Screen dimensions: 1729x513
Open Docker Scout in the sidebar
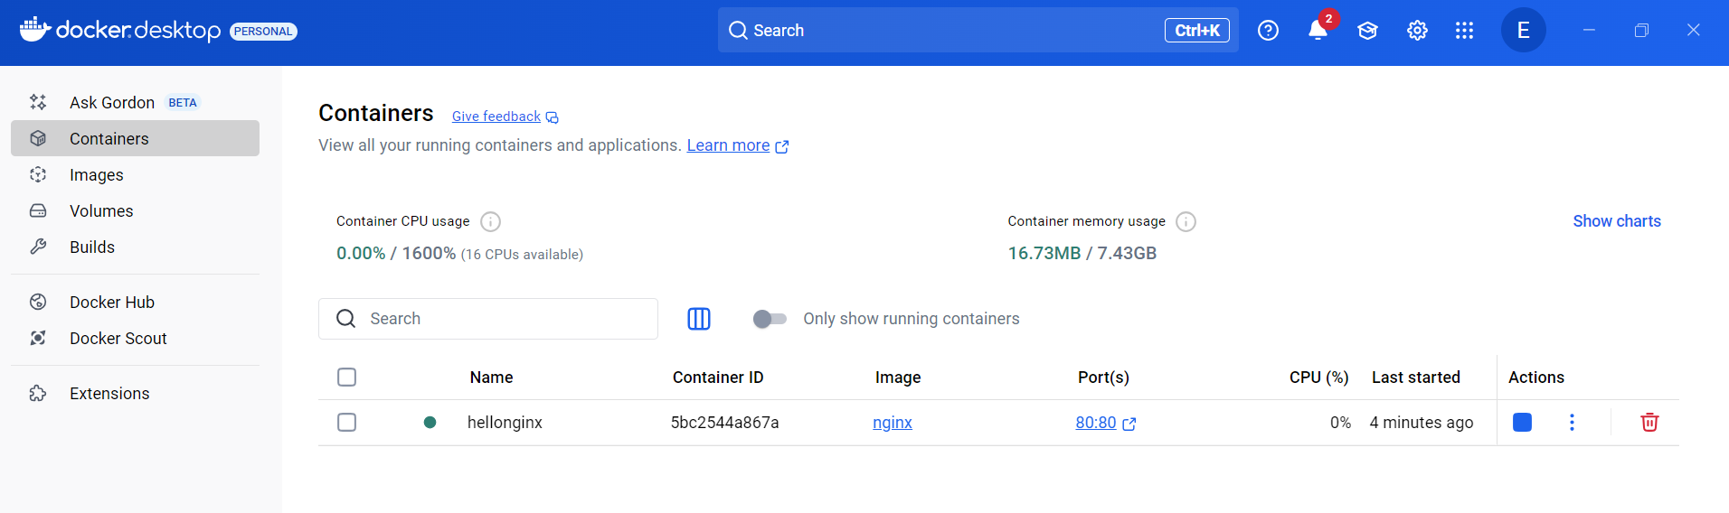[135, 338]
